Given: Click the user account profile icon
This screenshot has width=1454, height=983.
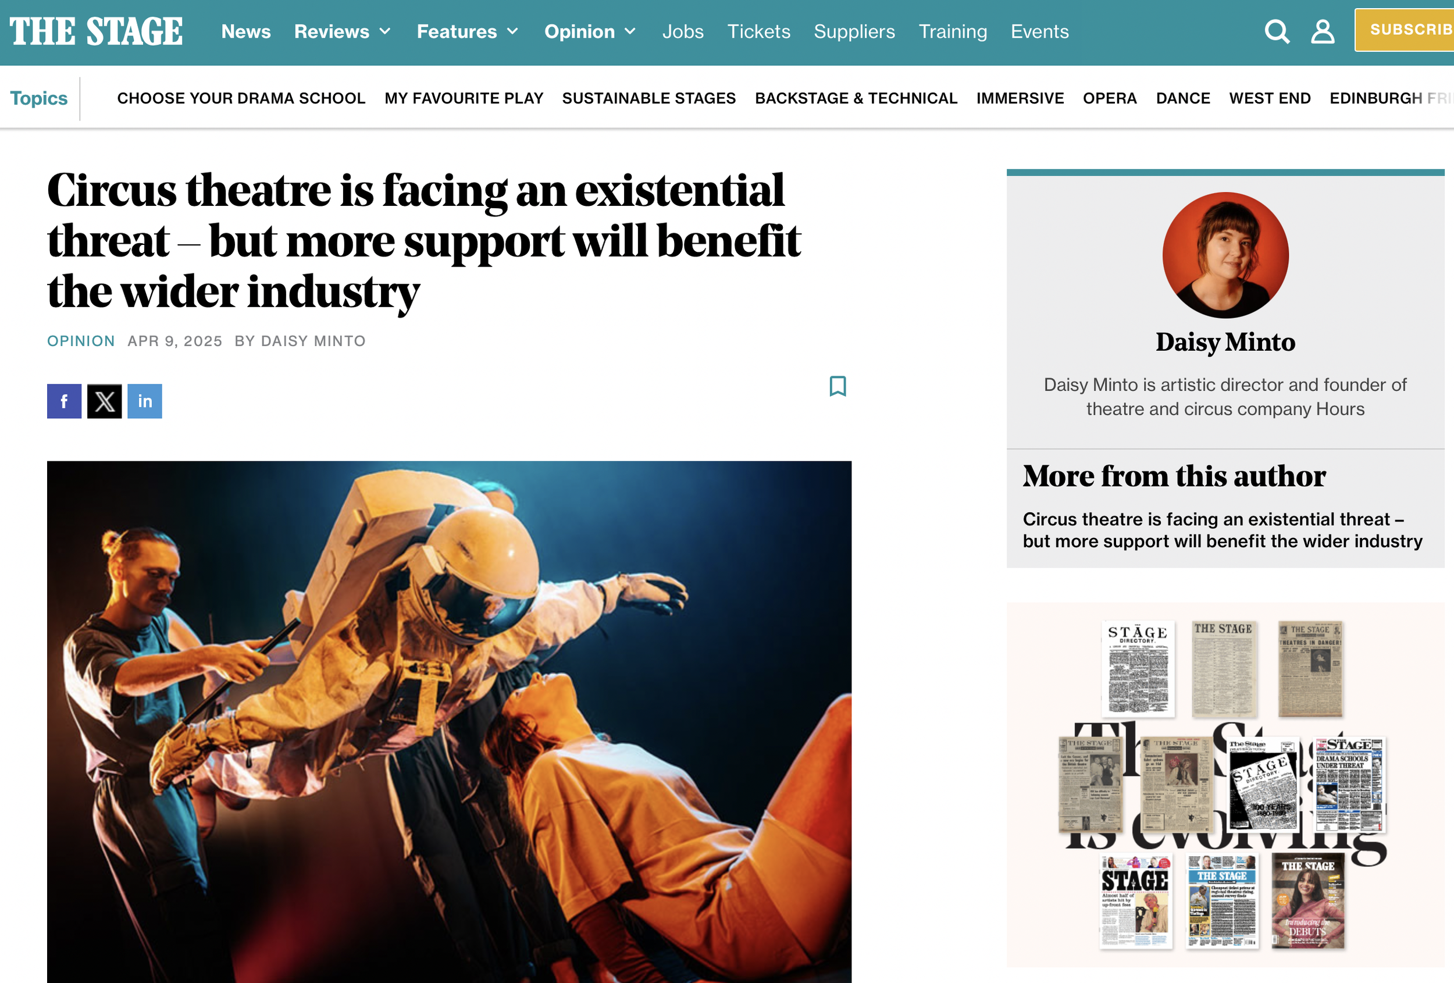Looking at the screenshot, I should point(1322,31).
